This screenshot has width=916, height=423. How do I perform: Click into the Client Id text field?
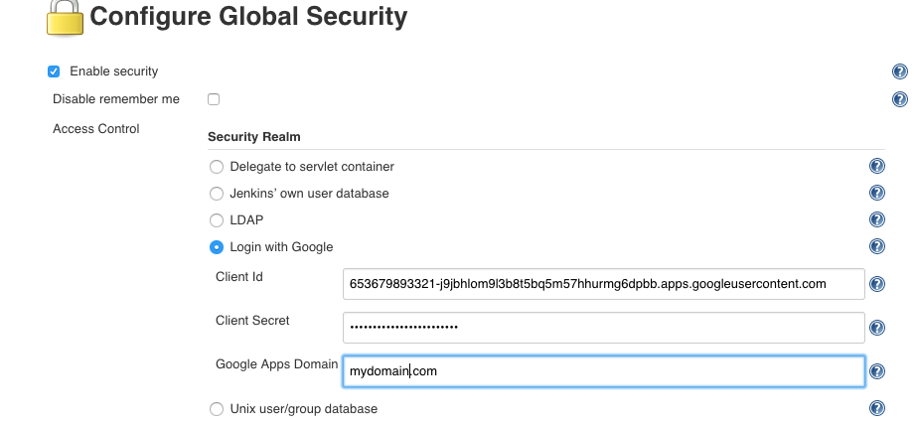point(603,284)
